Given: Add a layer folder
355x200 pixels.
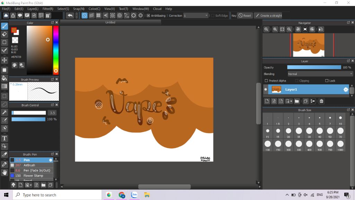Looking at the screenshot, I should [x=297, y=101].
